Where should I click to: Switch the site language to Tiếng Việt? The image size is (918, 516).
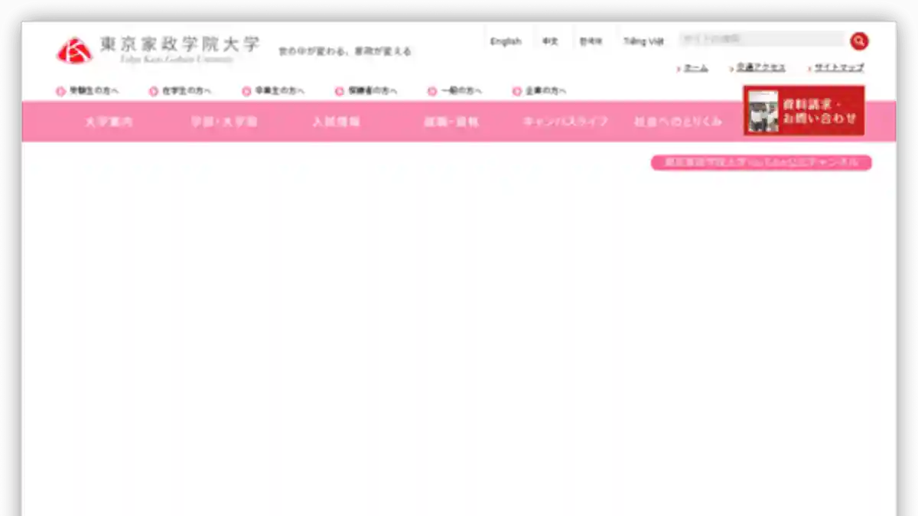tap(643, 41)
